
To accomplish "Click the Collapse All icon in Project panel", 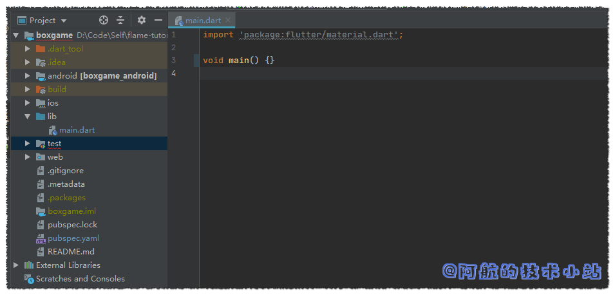I will 120,21.
